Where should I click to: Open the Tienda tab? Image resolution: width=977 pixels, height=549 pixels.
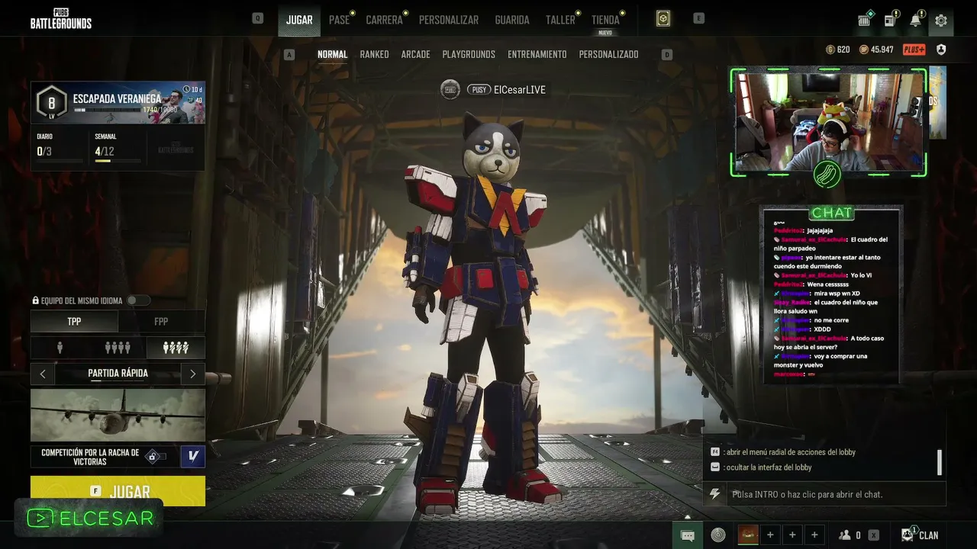click(605, 20)
